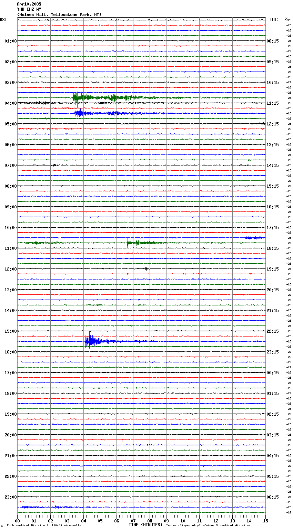The image size is (293, 530).
Task: Select the 03:00 MST row label
Action: tap(11, 83)
